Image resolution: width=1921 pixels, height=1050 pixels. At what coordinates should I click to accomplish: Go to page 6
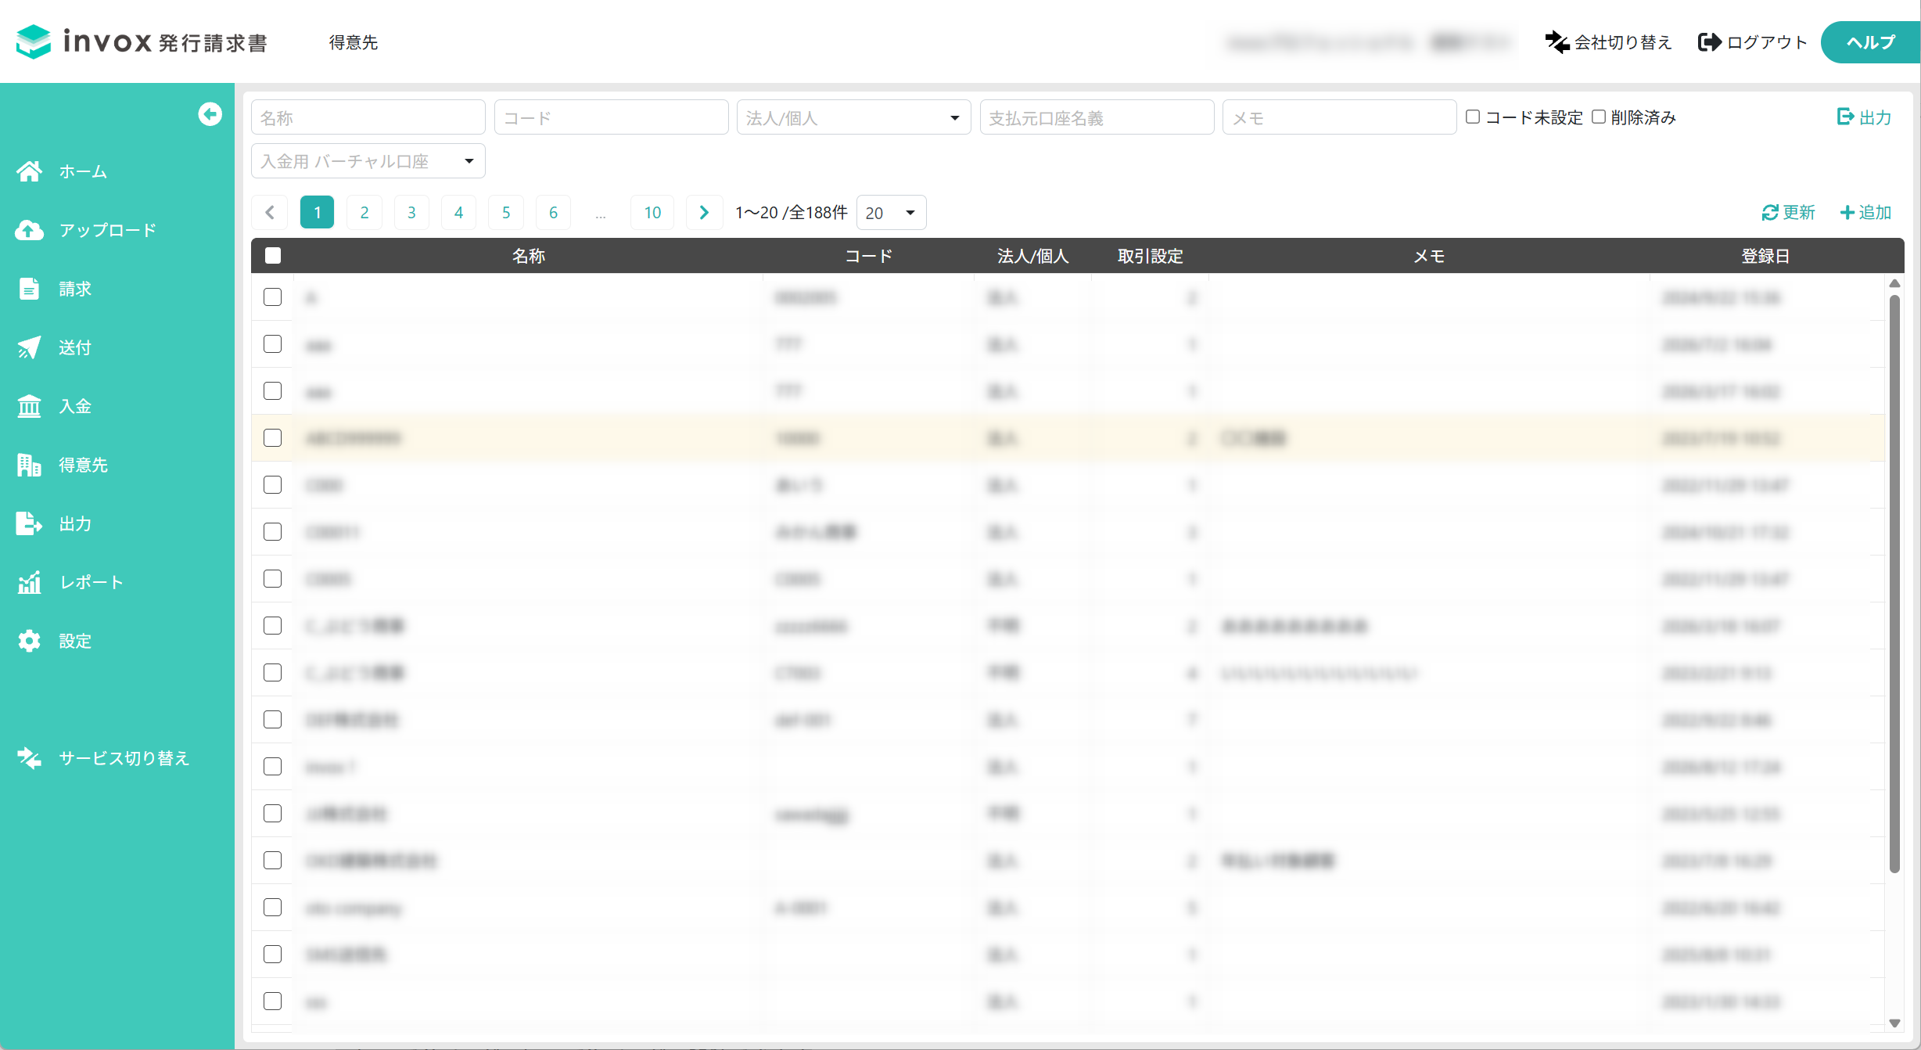tap(553, 212)
